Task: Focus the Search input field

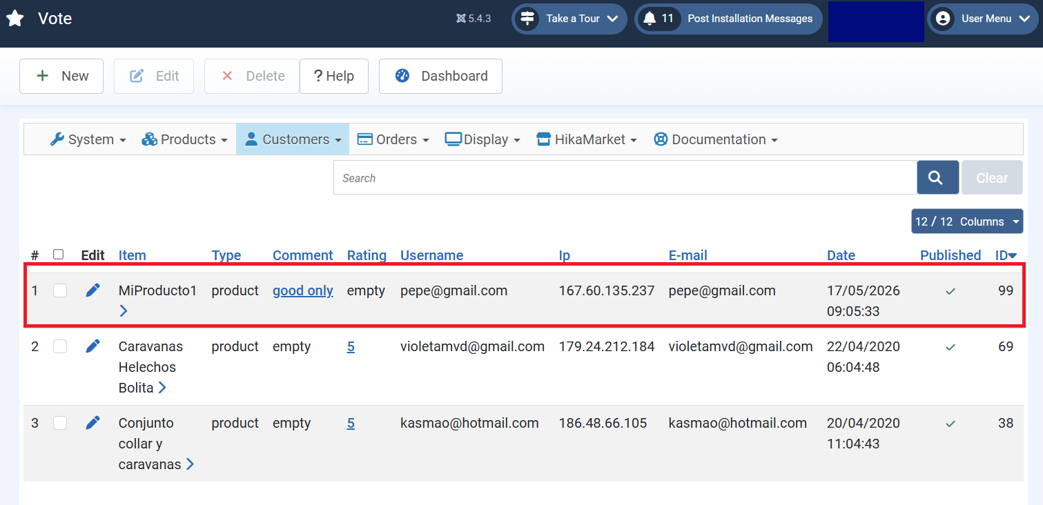Action: click(625, 177)
